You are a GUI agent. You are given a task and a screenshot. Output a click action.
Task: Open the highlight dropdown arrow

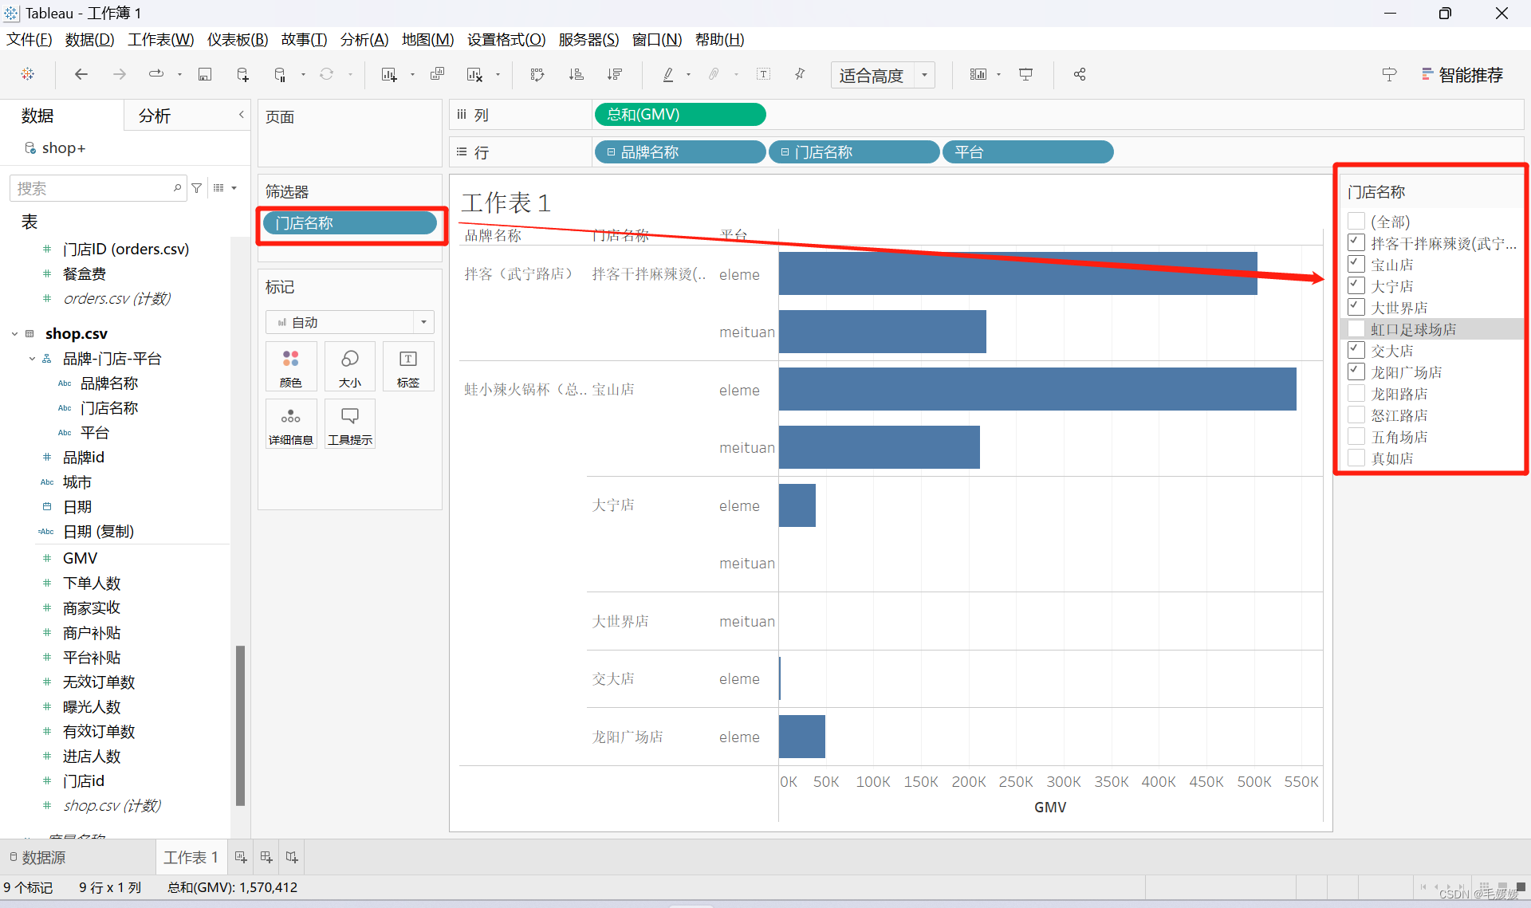pos(688,74)
